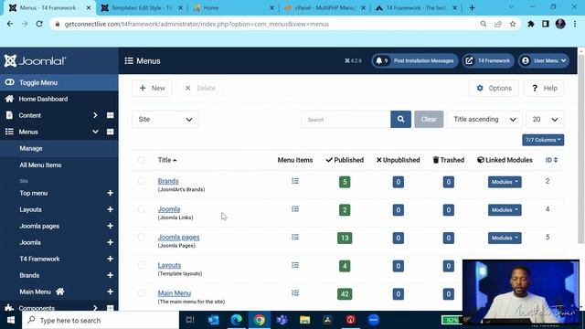The height and width of the screenshot is (329, 585).
Task: Click the T4 Framework site preview button
Action: [x=488, y=61]
